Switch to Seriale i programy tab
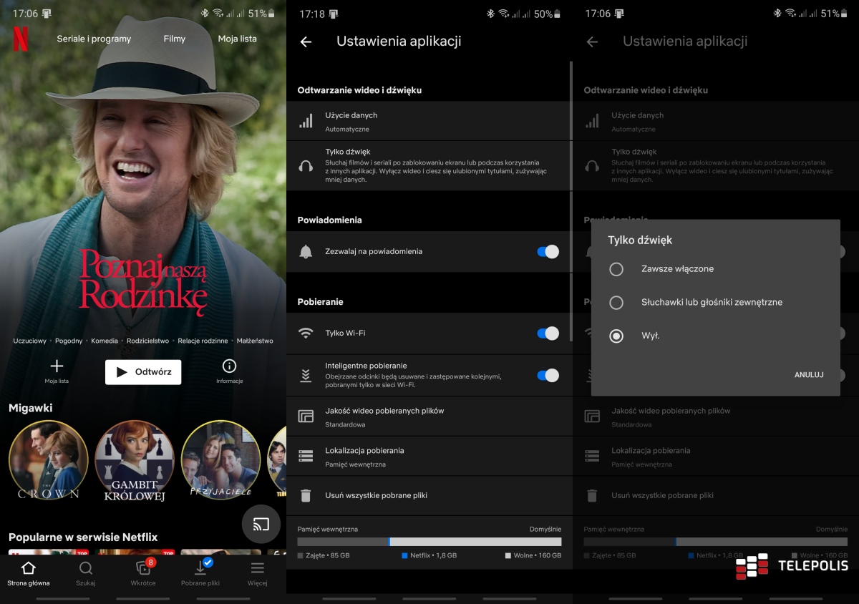 (94, 39)
